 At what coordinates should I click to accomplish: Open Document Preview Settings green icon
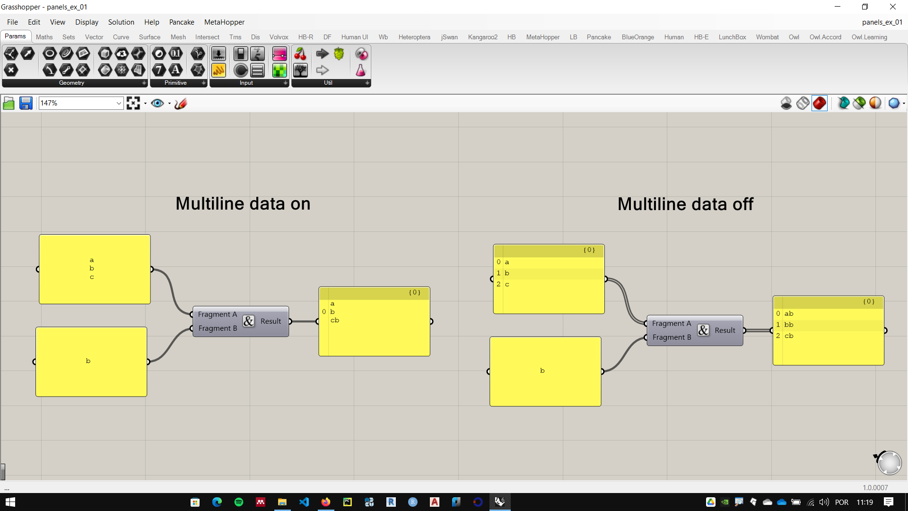(x=859, y=103)
